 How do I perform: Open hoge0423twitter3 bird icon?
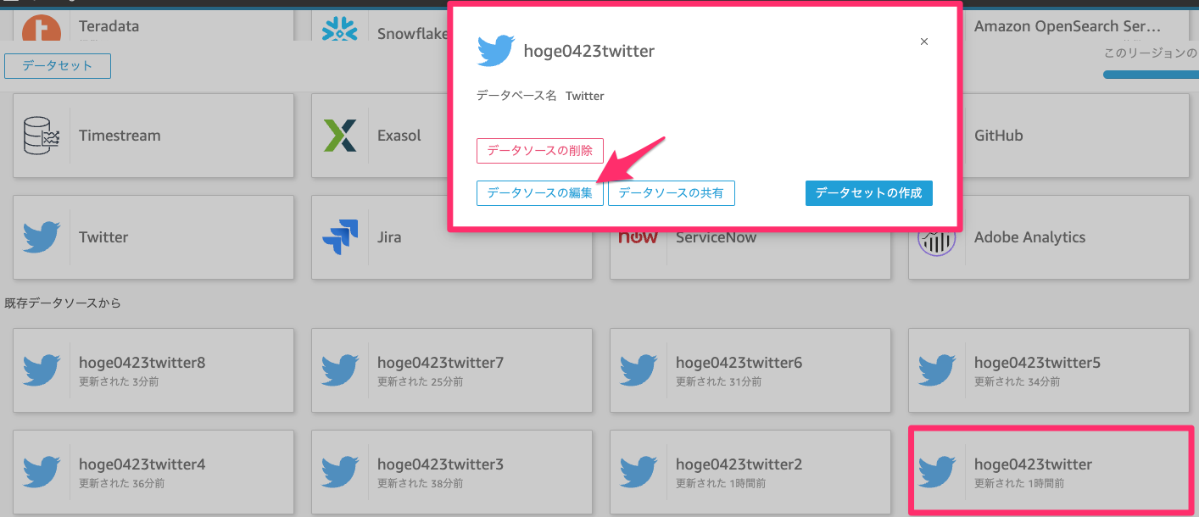[340, 472]
